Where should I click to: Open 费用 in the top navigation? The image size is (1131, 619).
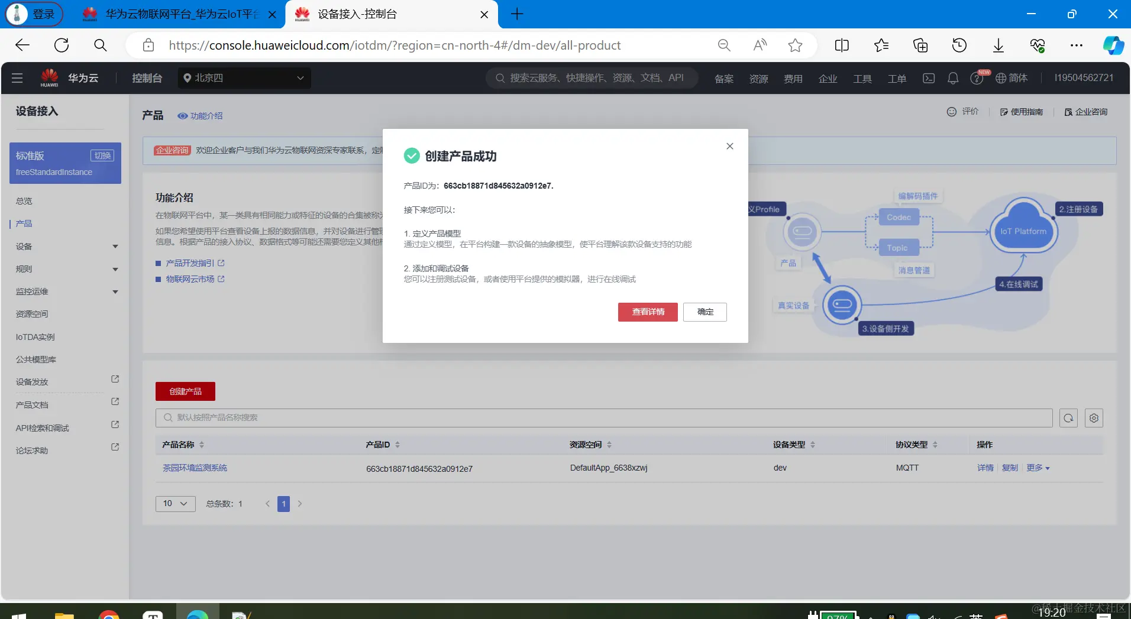pyautogui.click(x=793, y=79)
